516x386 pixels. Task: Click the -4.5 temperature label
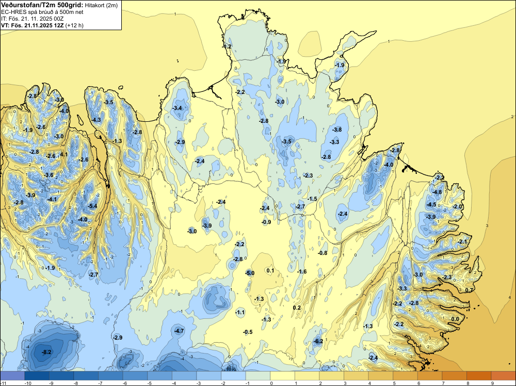point(431,204)
